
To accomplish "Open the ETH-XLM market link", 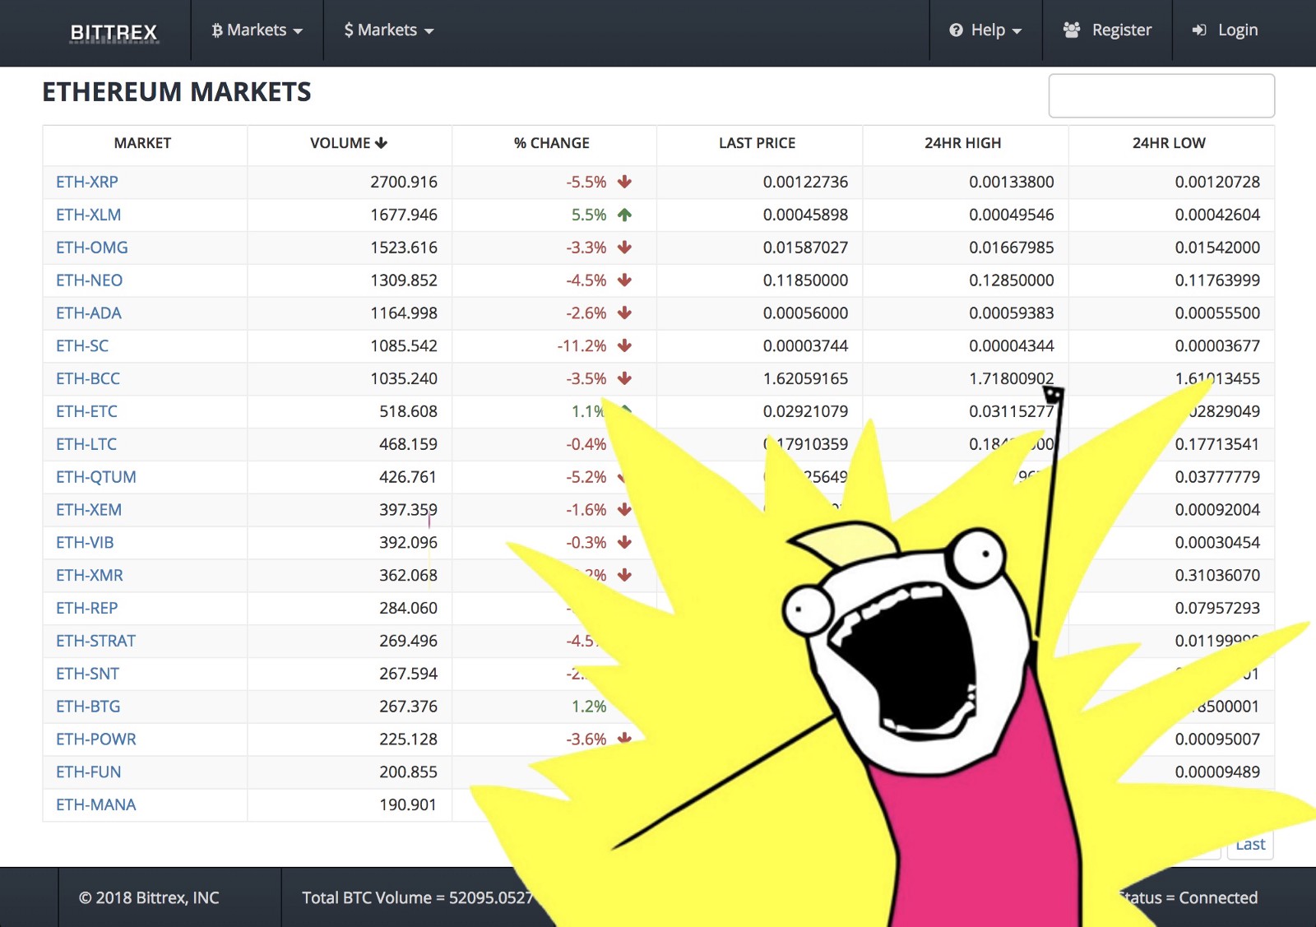I will pos(89,215).
